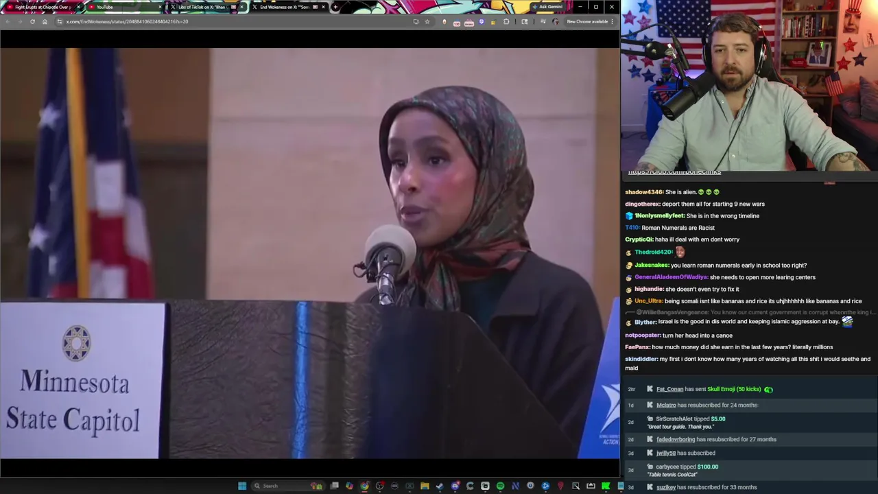This screenshot has width=878, height=494.
Task: Close the End Wokeness on X tab
Action: coord(323,7)
